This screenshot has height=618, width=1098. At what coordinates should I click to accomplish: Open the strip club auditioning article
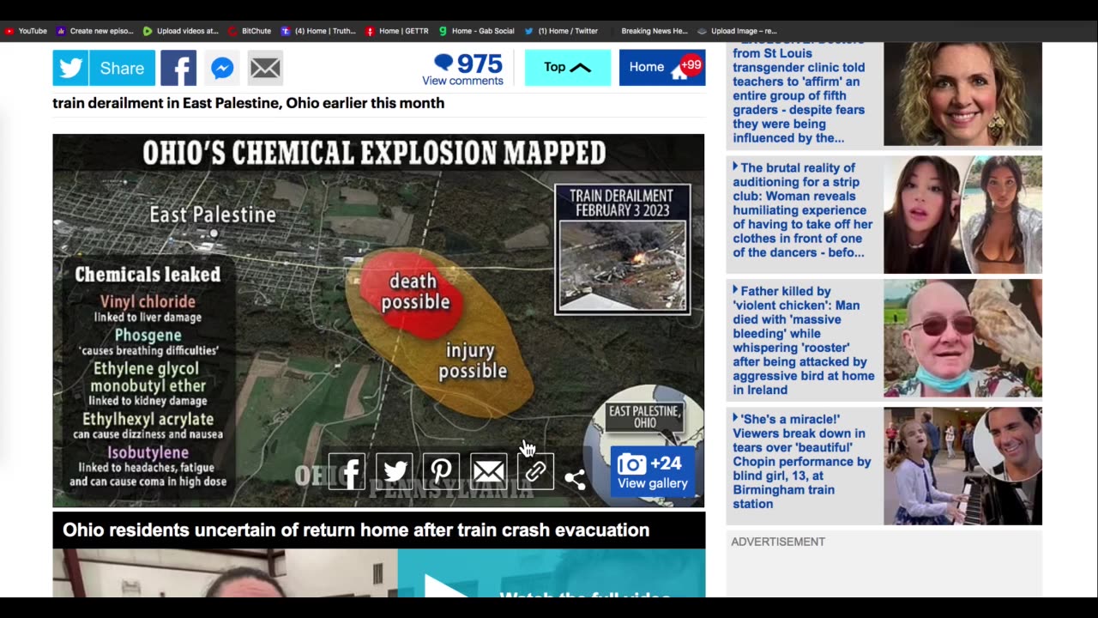pyautogui.click(x=803, y=210)
